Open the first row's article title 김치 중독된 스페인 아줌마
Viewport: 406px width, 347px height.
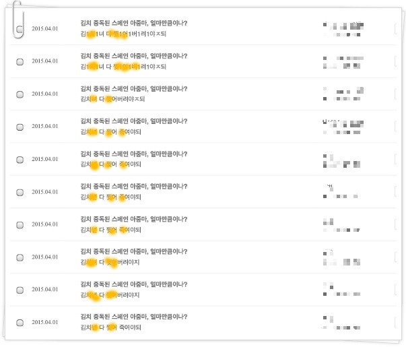[134, 23]
